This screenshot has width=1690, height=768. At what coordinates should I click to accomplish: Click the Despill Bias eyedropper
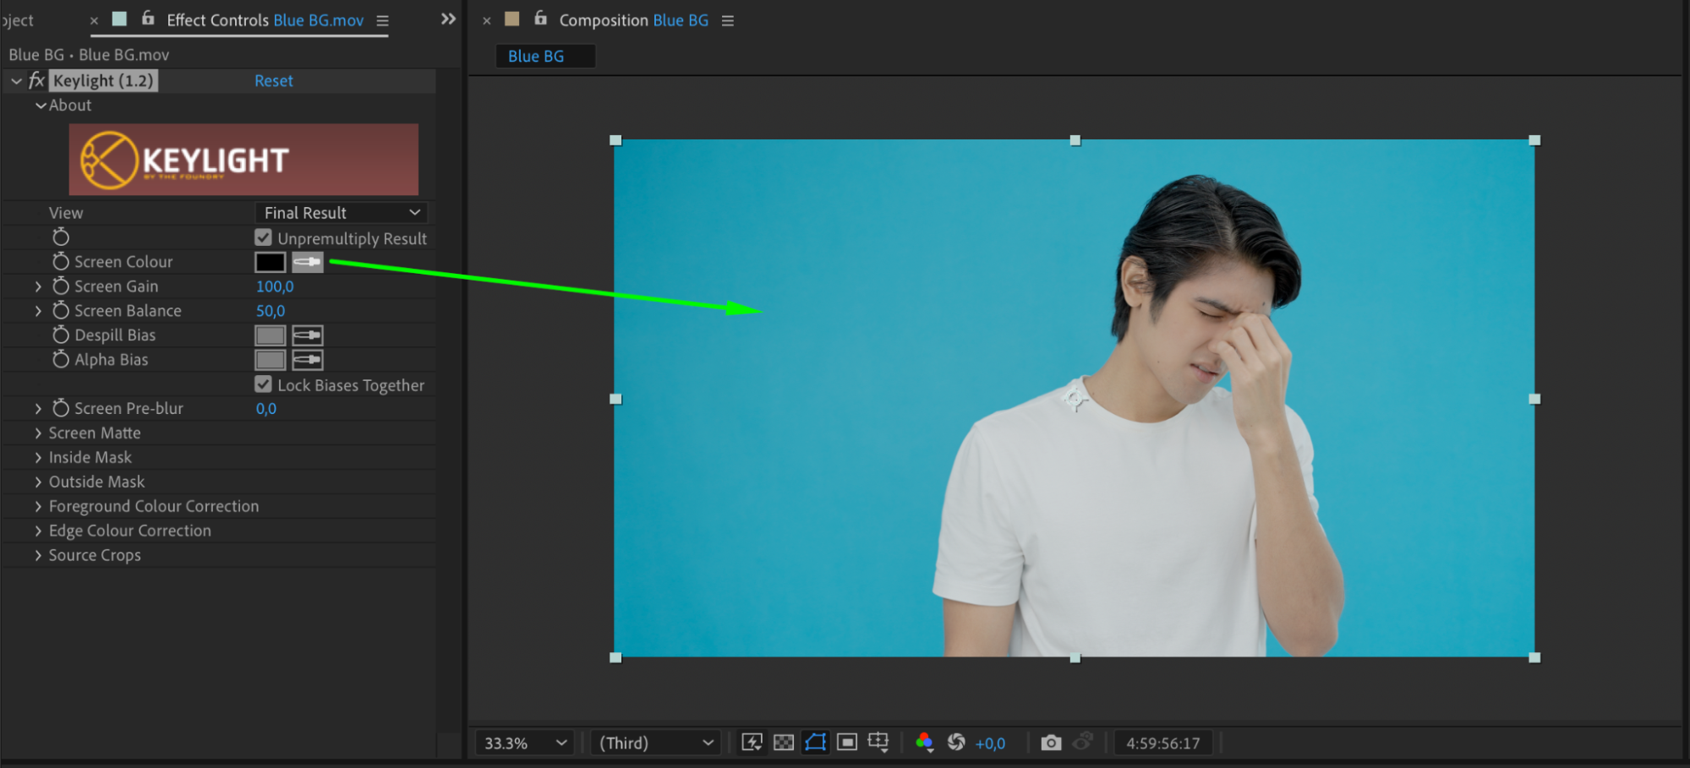tap(307, 335)
